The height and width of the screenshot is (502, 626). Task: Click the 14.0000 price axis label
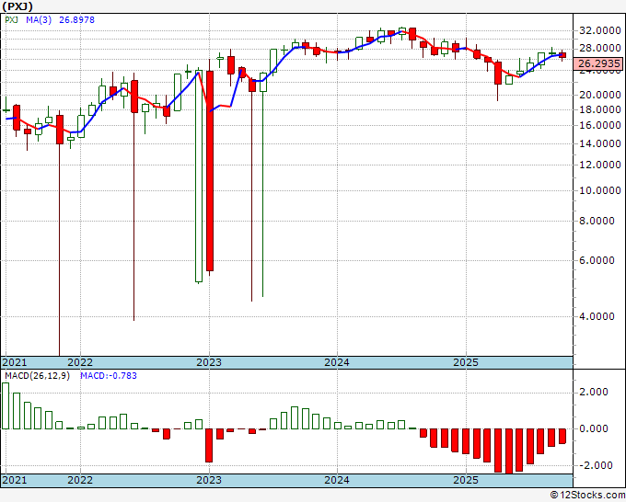coord(600,143)
